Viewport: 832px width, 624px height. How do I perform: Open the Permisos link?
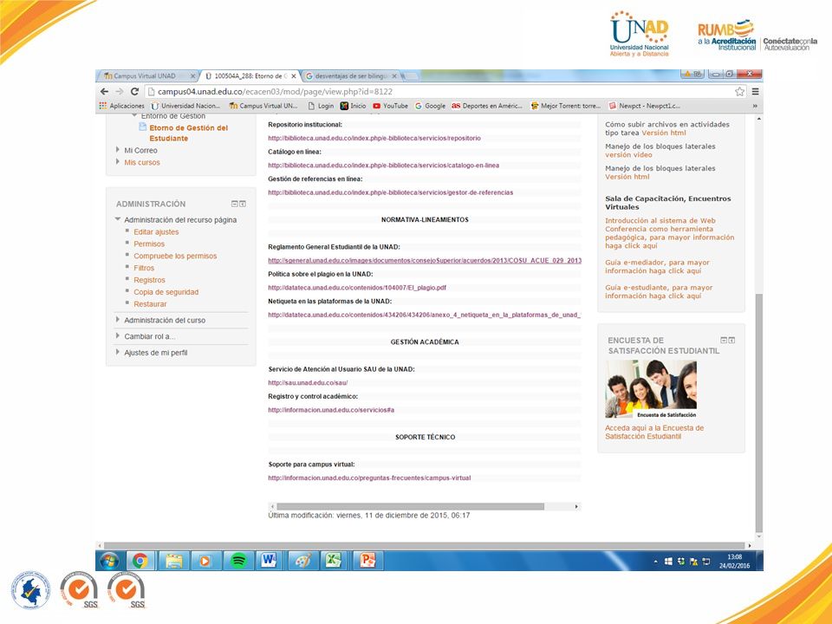149,244
